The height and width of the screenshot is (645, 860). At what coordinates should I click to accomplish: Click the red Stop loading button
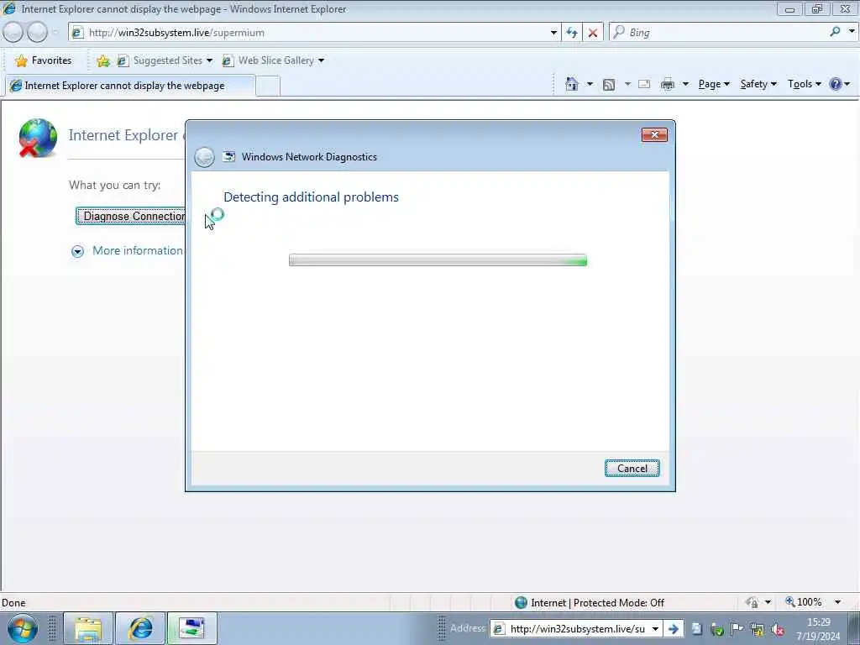coord(593,33)
